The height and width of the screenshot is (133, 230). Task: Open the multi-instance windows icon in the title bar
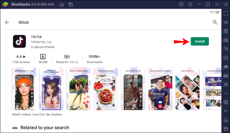[71, 5]
